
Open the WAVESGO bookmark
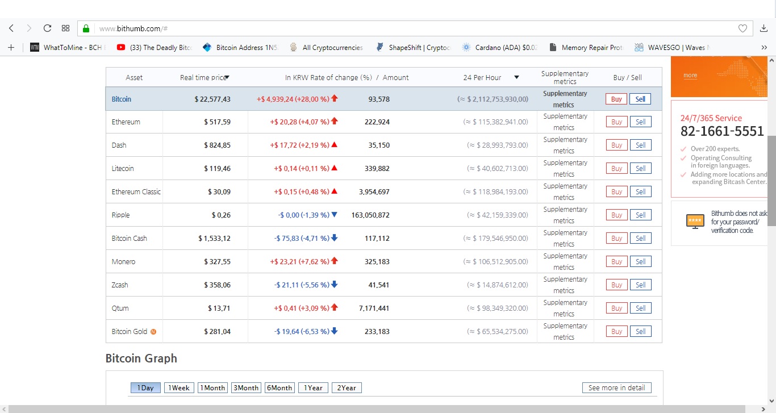[672, 48]
